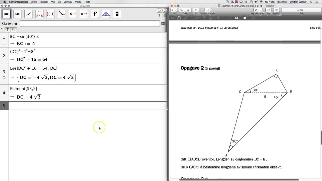Toggle the Markup (Merking) toolbox button
This screenshot has height=181, width=322.
(x=276, y=10)
